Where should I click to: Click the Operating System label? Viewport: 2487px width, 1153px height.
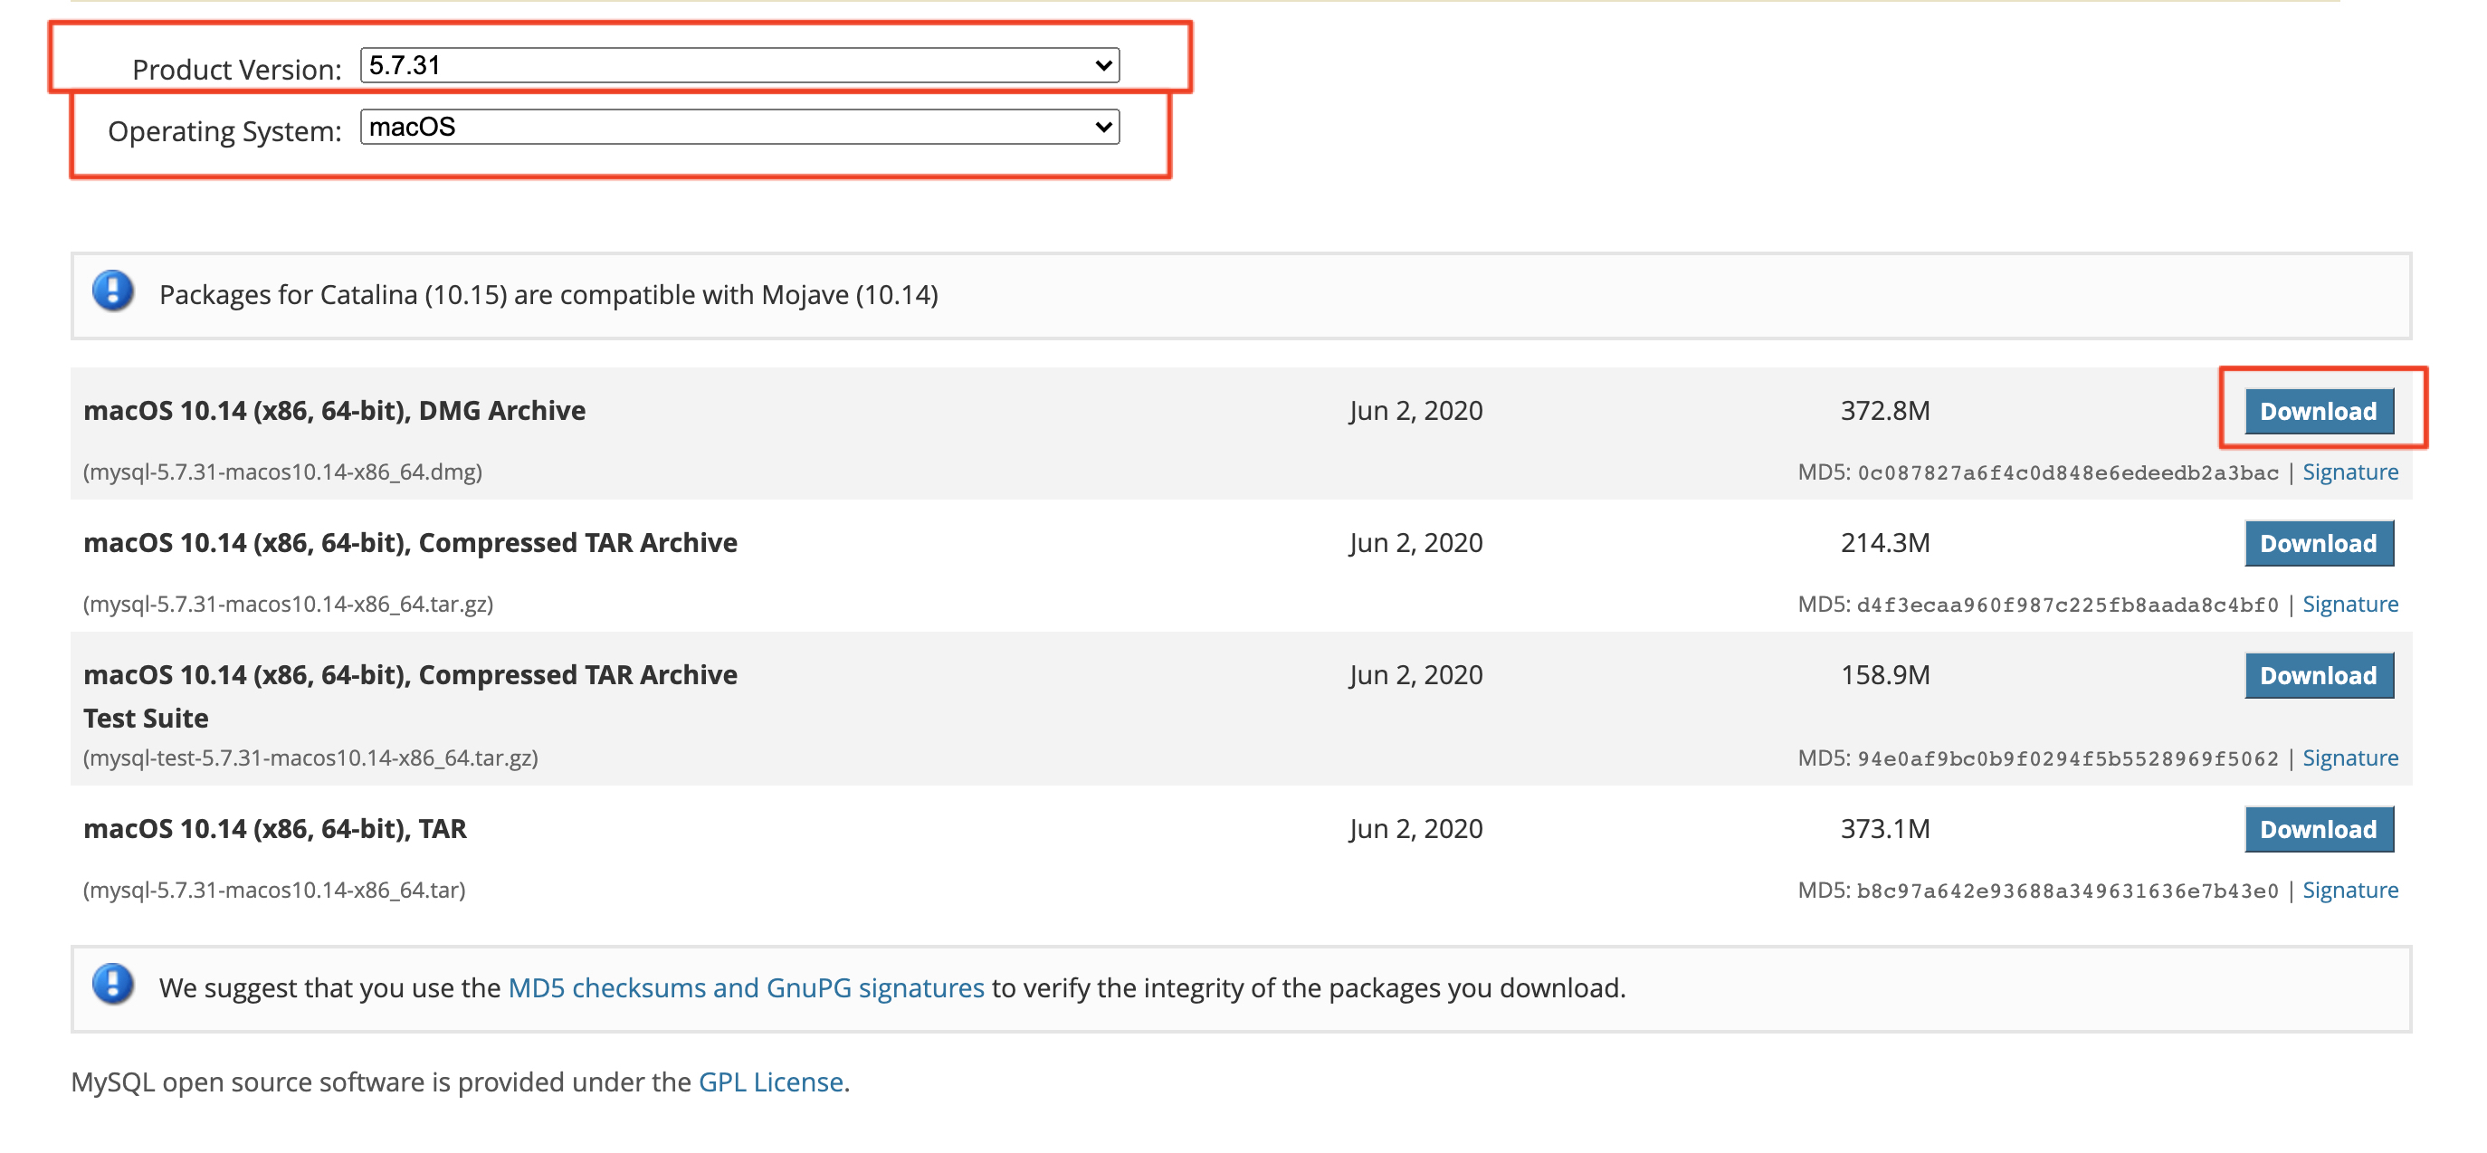(224, 131)
